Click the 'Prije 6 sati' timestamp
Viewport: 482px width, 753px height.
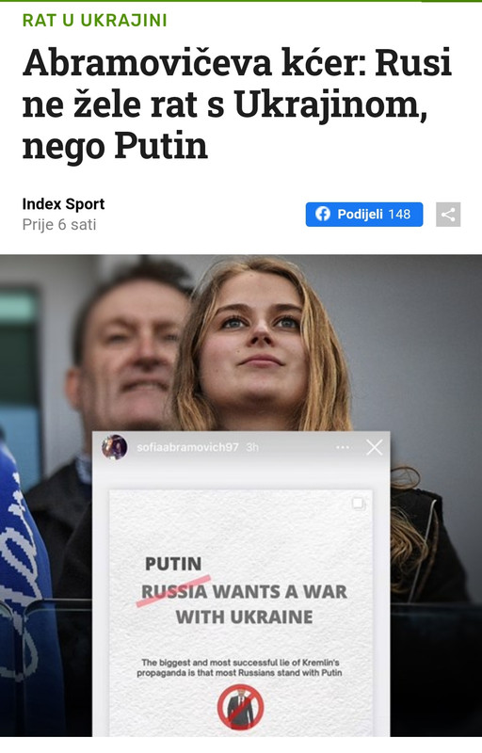coord(59,224)
